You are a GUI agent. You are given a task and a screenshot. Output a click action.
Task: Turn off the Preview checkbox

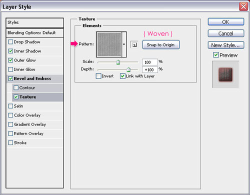[x=216, y=54]
